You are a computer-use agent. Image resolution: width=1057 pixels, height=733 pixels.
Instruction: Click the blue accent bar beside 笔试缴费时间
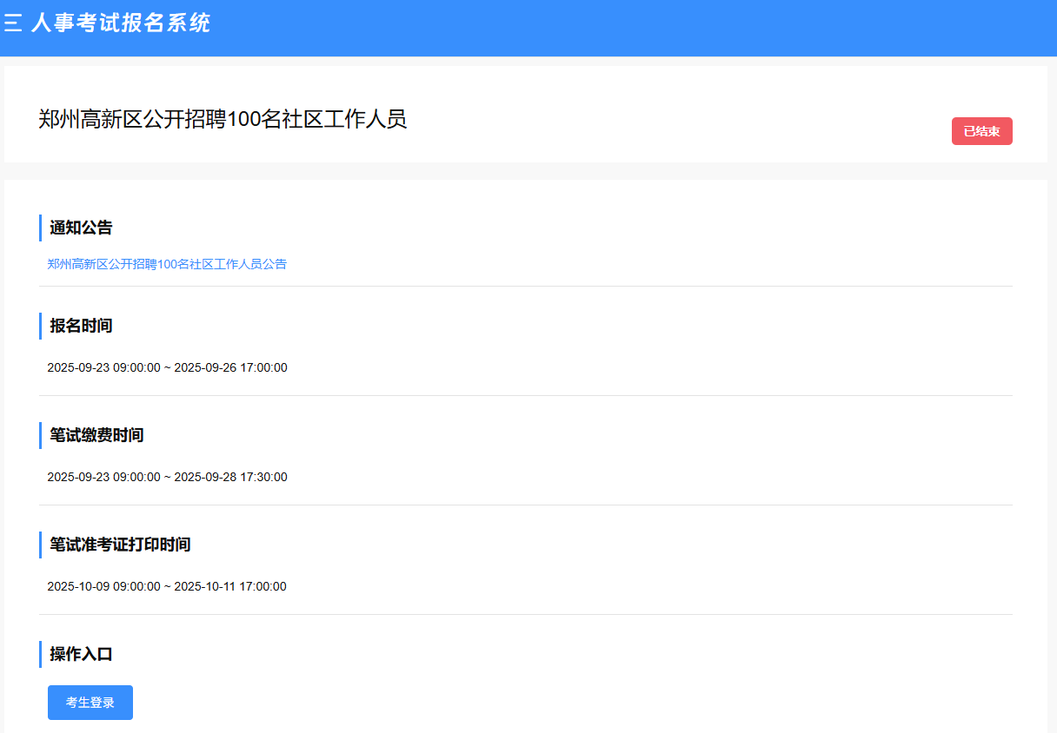[x=41, y=435]
